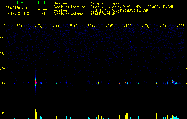Click the tallest yellow intensity peak at 0132

36,114
